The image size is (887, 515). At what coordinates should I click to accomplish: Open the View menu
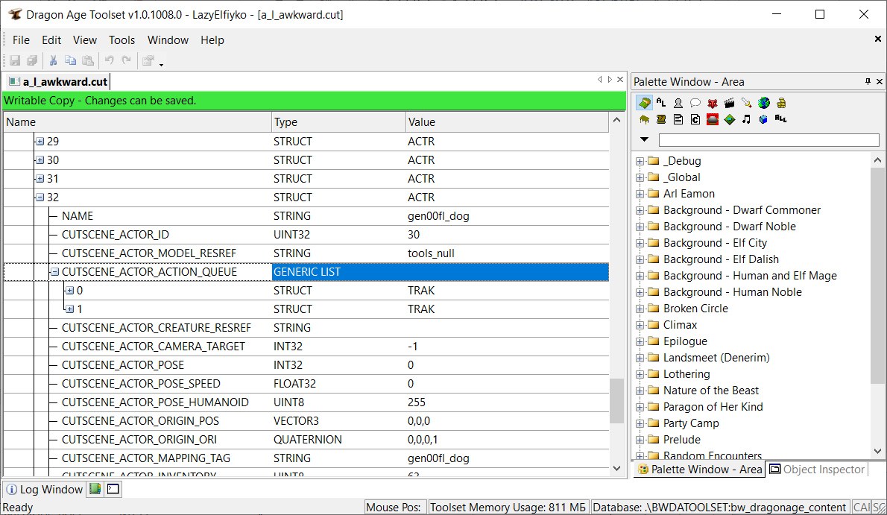point(85,40)
